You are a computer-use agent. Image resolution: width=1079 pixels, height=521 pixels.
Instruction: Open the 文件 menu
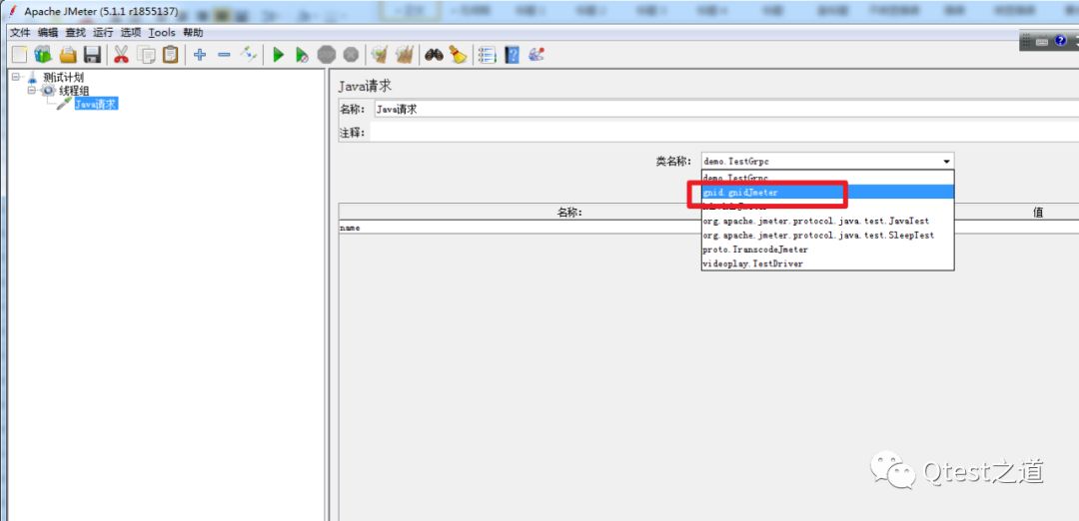pyautogui.click(x=21, y=32)
